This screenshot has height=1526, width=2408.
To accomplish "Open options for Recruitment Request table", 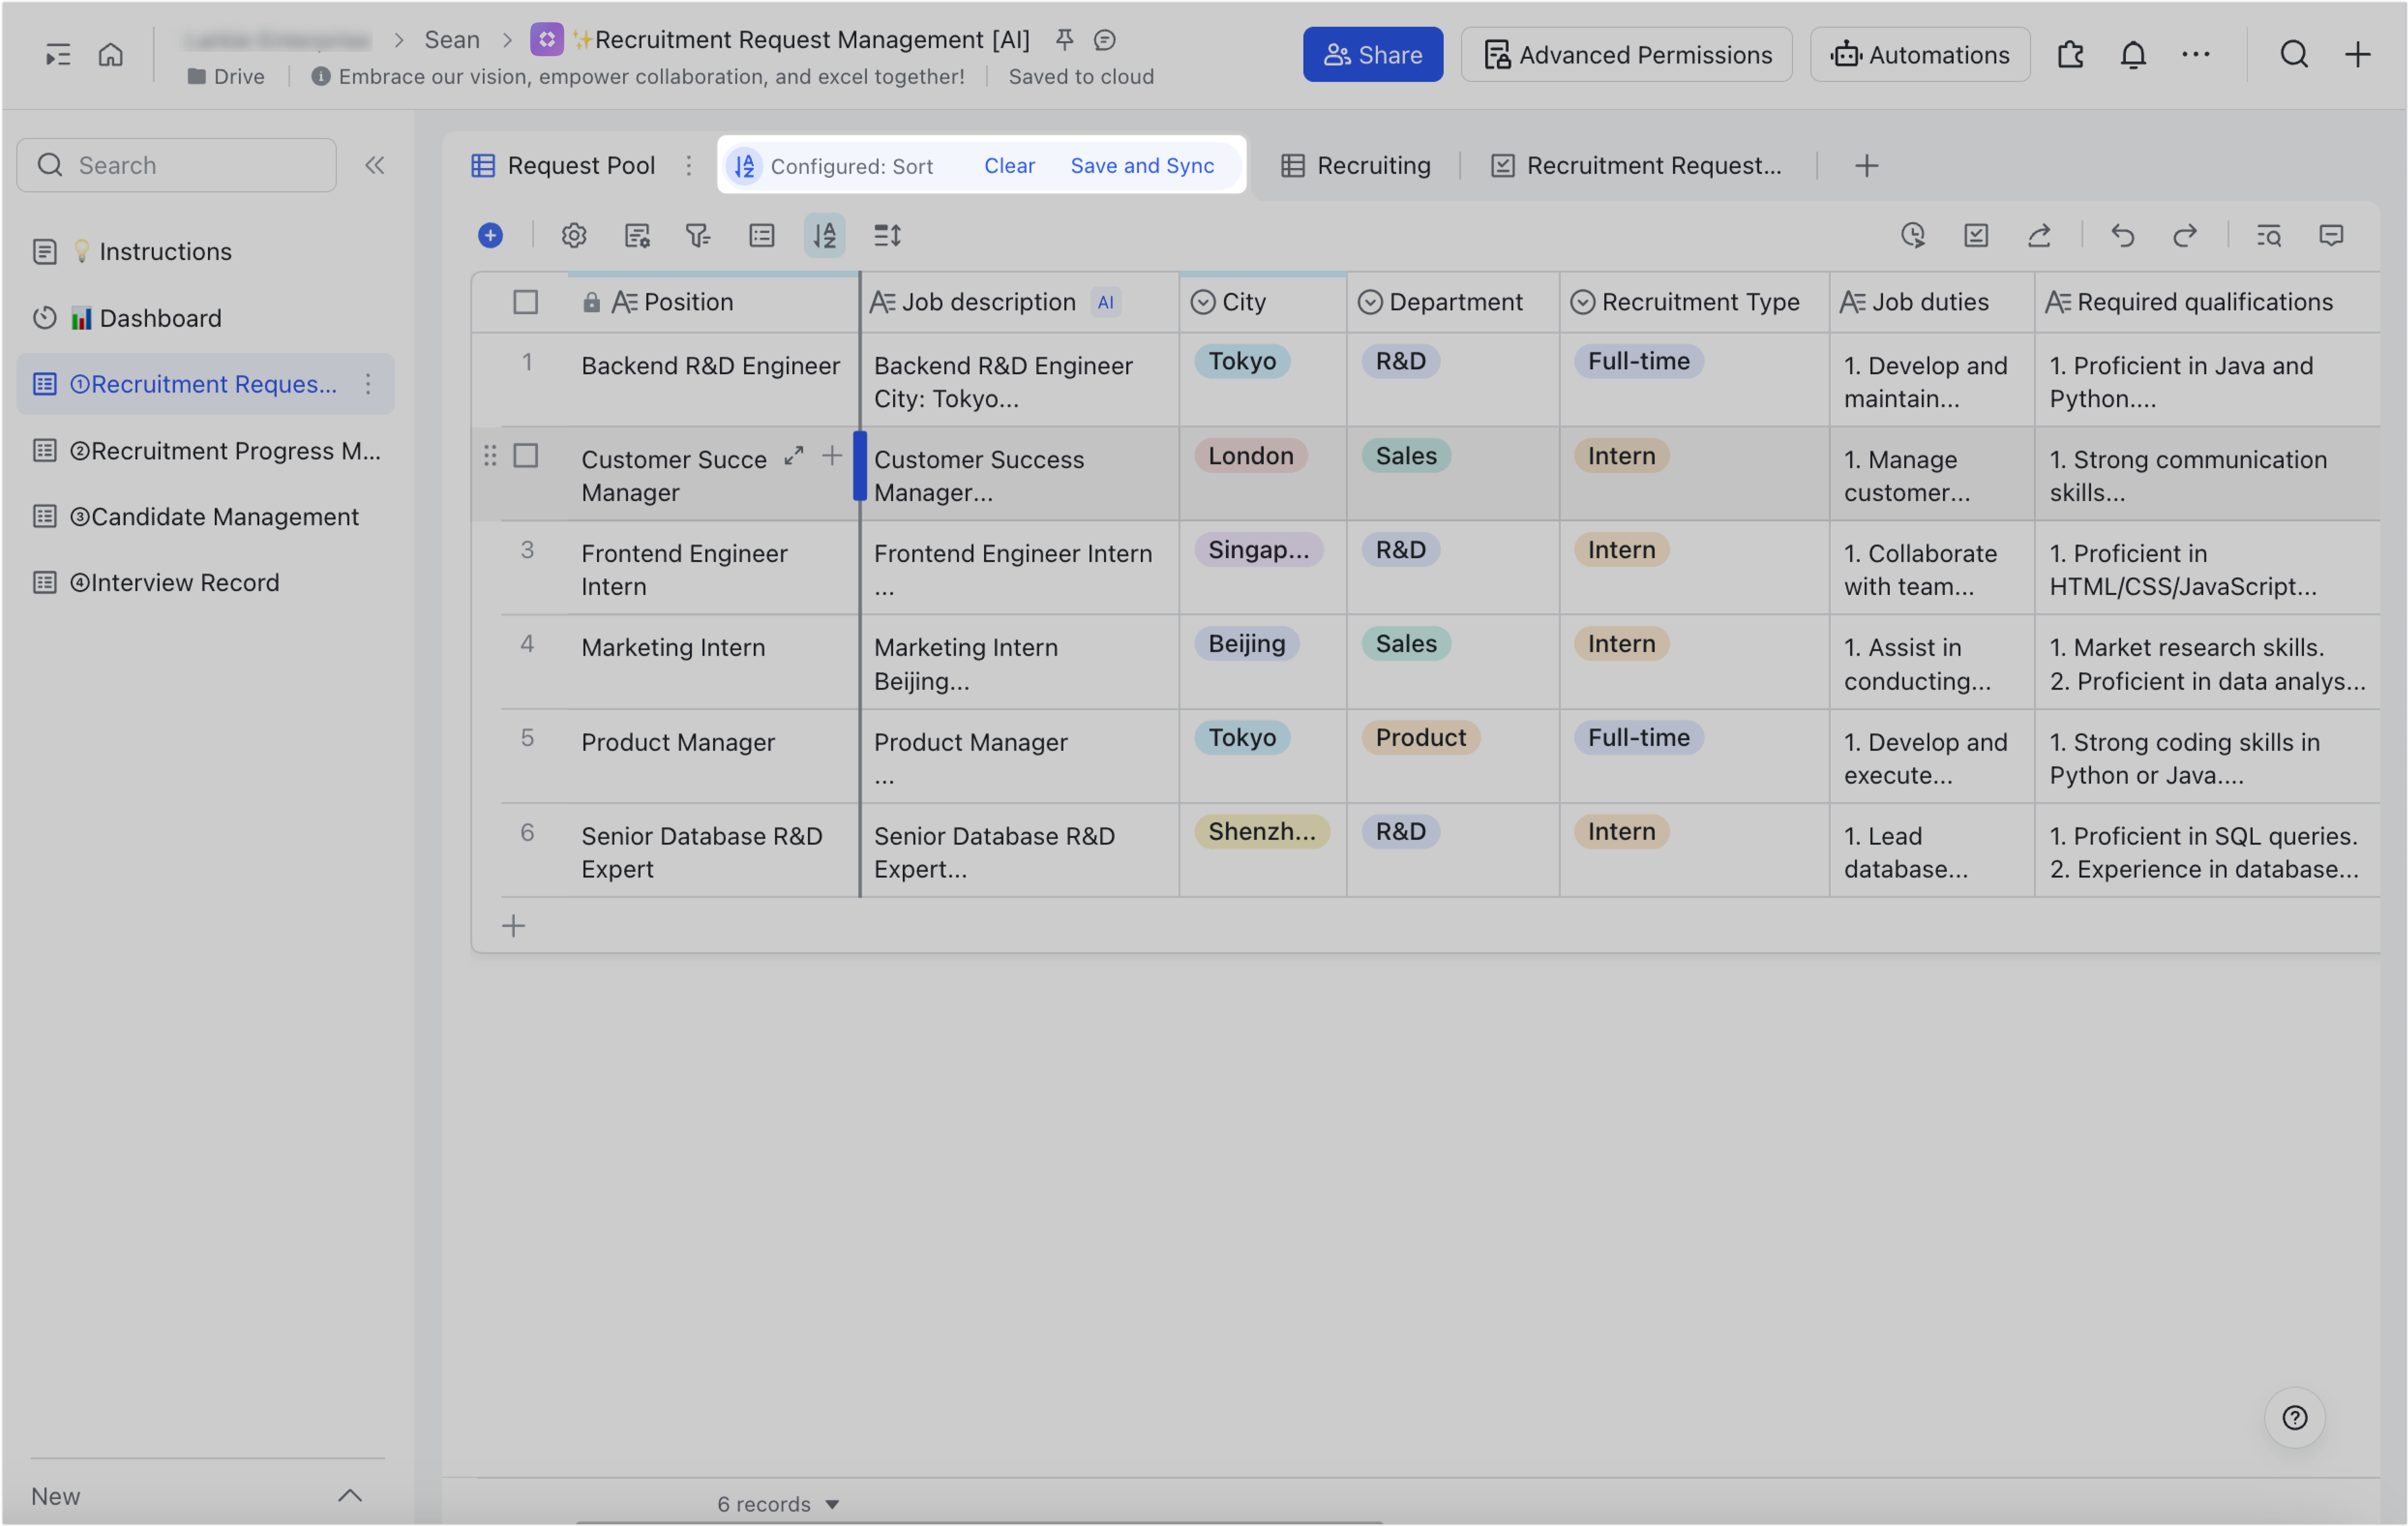I will click(x=368, y=384).
